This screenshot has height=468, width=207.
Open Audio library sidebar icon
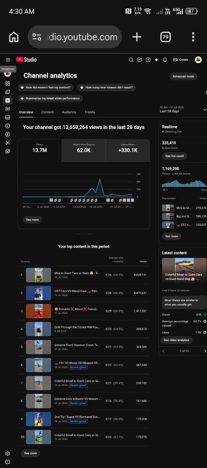tap(8, 151)
